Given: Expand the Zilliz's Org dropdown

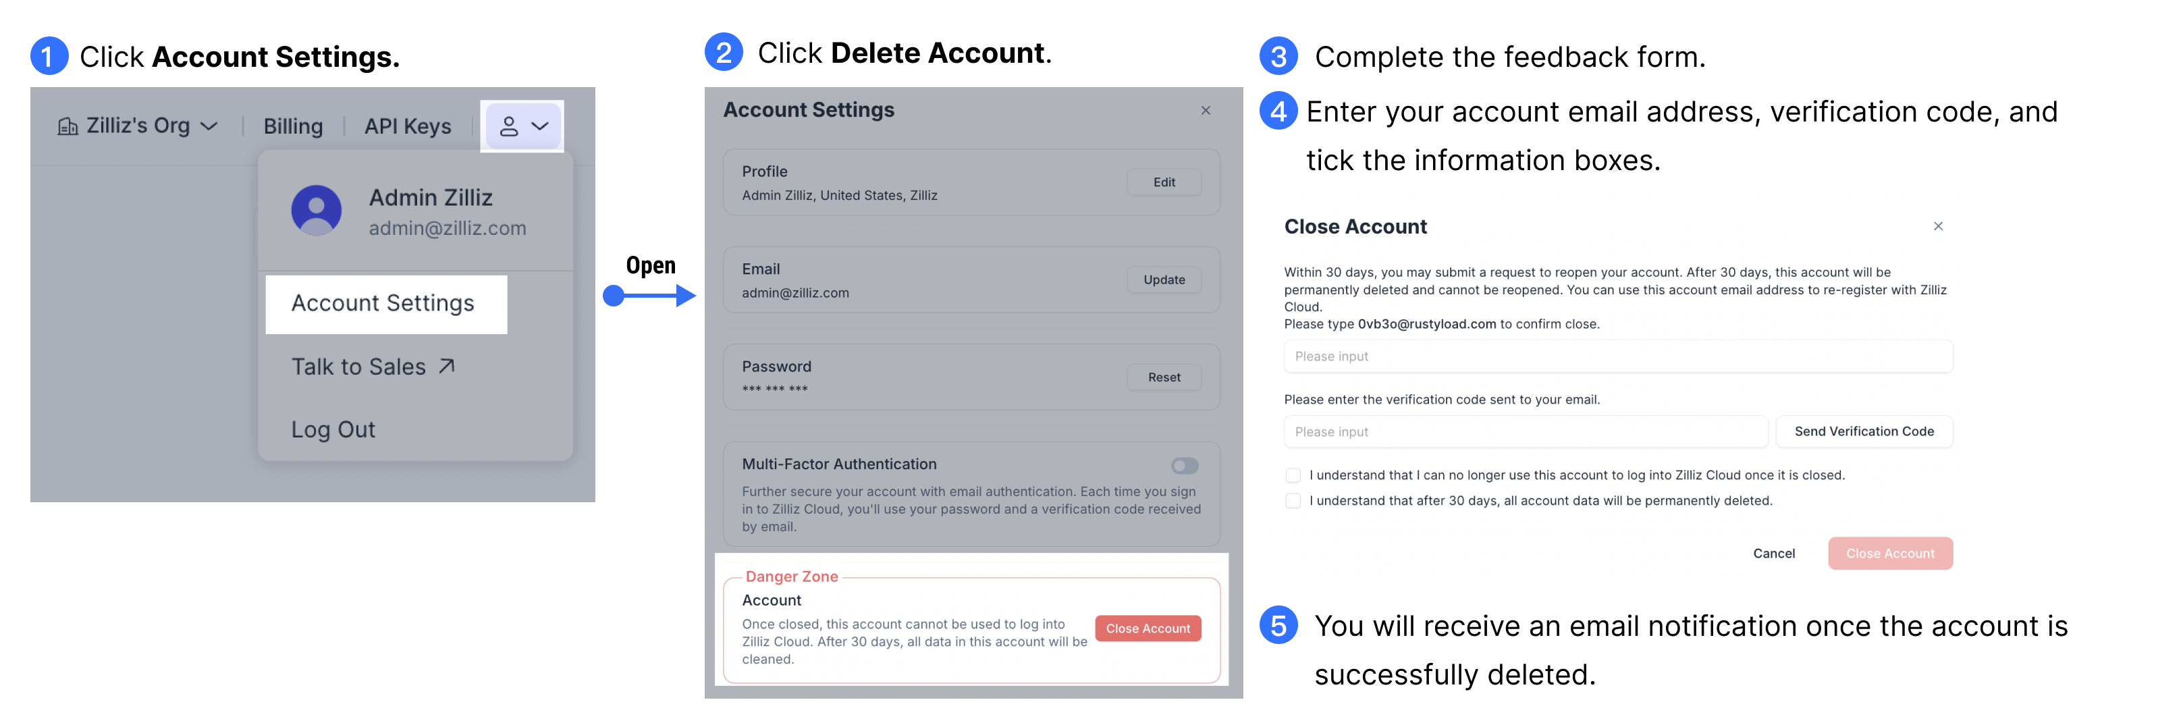Looking at the screenshot, I should (209, 126).
